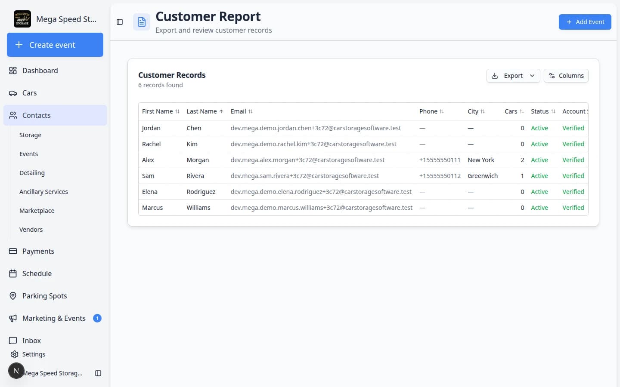
Task: Click the 6 records found text
Action: click(x=161, y=85)
